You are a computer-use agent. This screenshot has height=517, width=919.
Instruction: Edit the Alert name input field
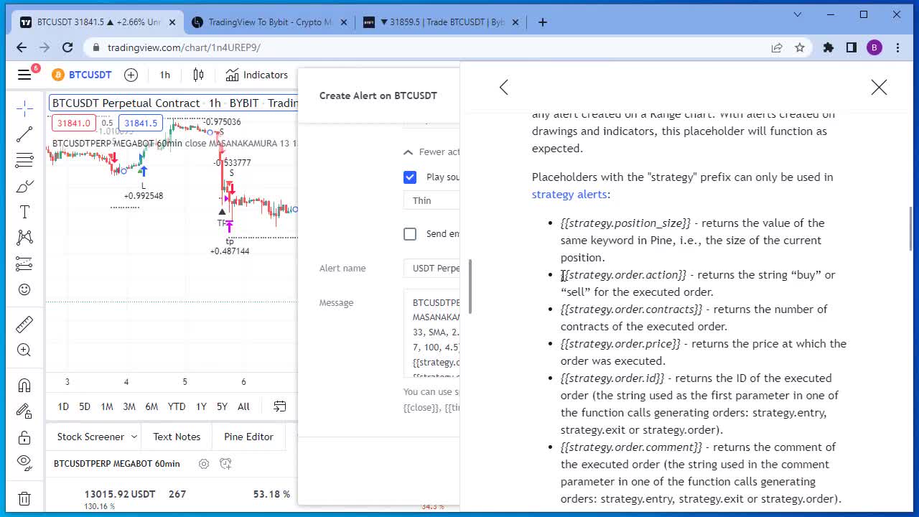coord(431,268)
